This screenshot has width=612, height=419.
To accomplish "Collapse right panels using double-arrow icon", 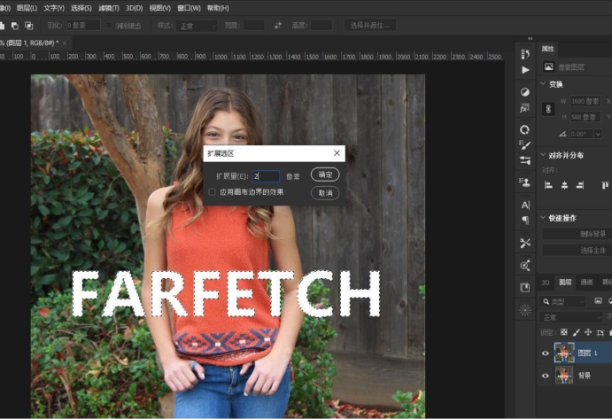I will [530, 38].
